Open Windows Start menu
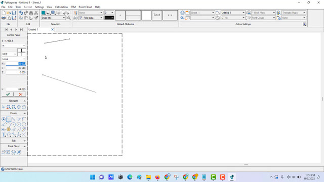This screenshot has height=182, width=324. pos(93,177)
